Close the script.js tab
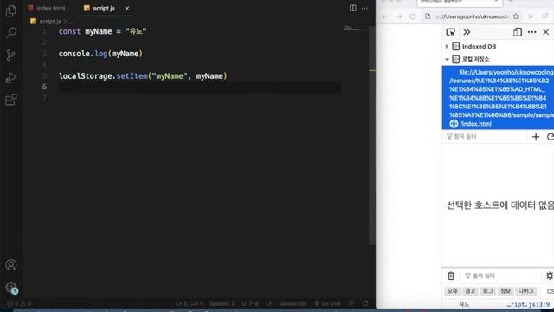Image resolution: width=554 pixels, height=312 pixels. pyautogui.click(x=127, y=8)
